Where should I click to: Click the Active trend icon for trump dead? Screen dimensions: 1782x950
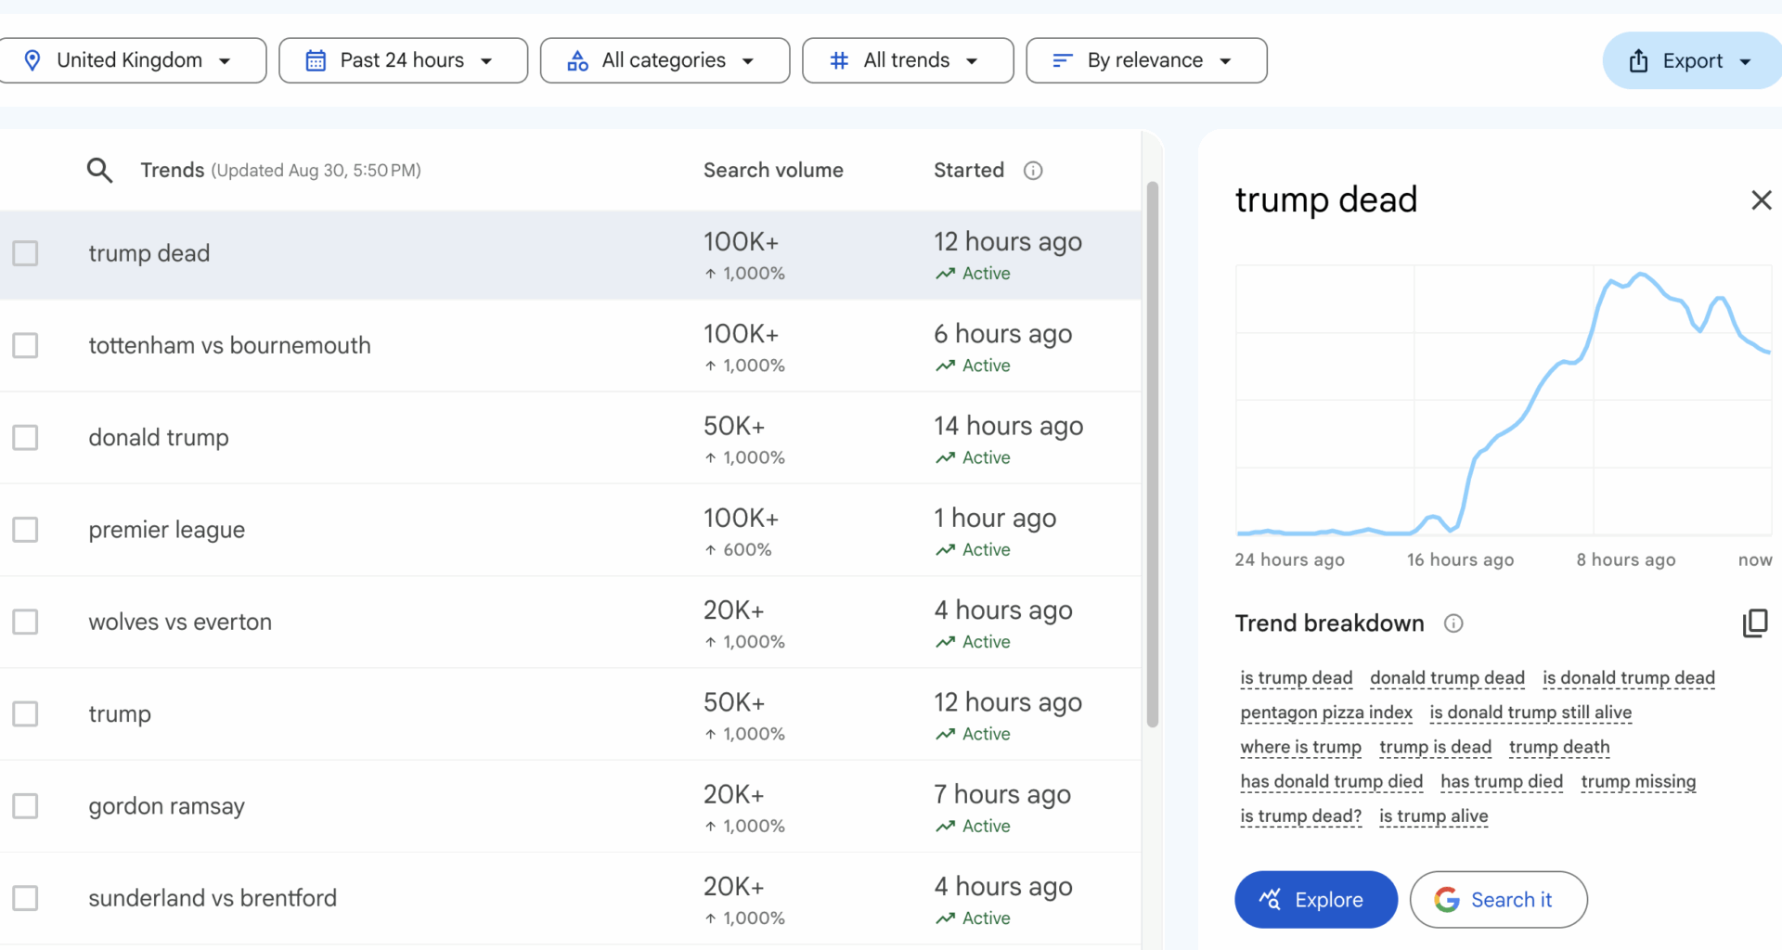(x=946, y=274)
